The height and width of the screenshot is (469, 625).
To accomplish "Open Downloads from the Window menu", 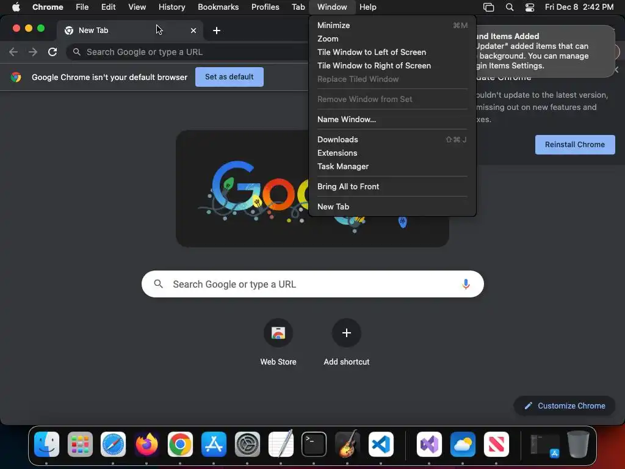I will (392, 140).
